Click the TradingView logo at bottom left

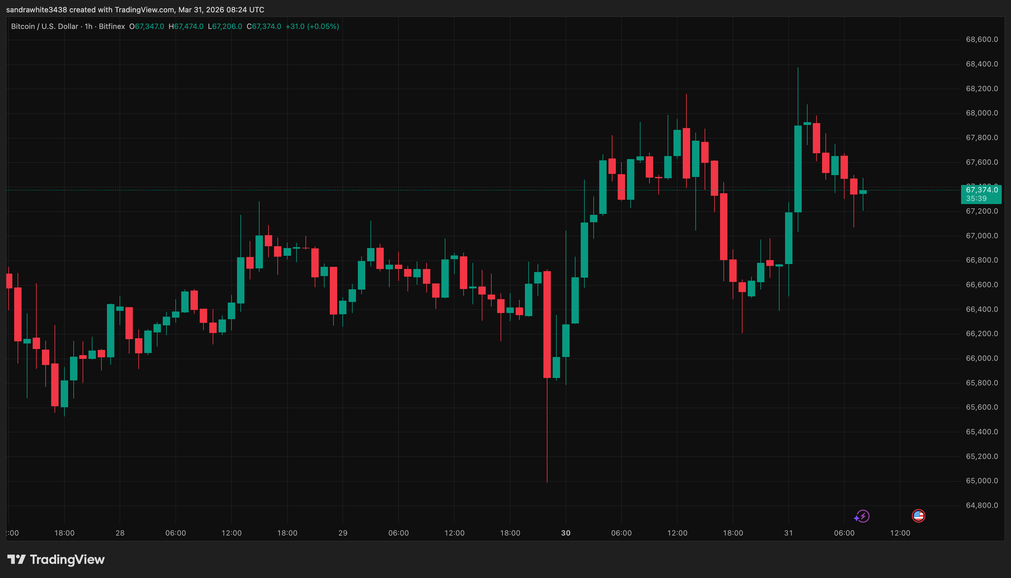coord(56,559)
